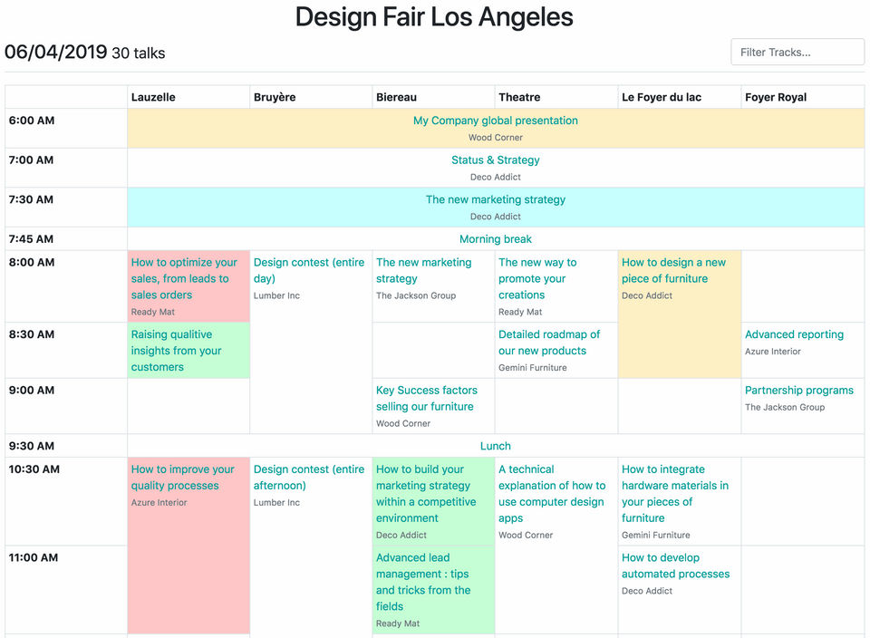Open Design contest (entire afternoon) talk
This screenshot has width=870, height=638.
(x=308, y=478)
